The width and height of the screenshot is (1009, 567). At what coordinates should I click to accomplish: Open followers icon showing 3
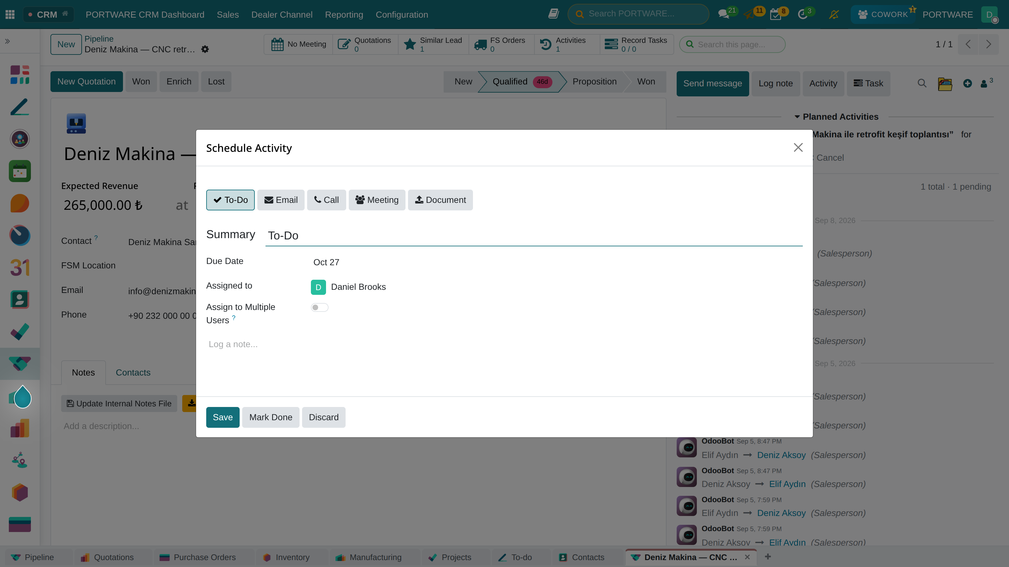[x=986, y=83]
